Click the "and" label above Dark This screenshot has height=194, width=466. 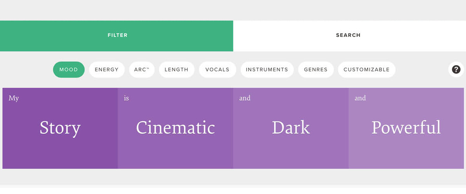tap(245, 98)
